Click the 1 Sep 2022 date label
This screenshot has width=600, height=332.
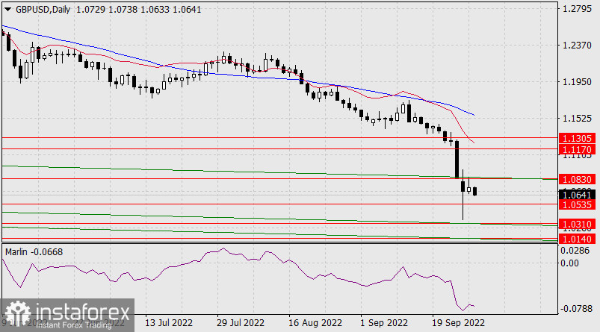click(384, 323)
